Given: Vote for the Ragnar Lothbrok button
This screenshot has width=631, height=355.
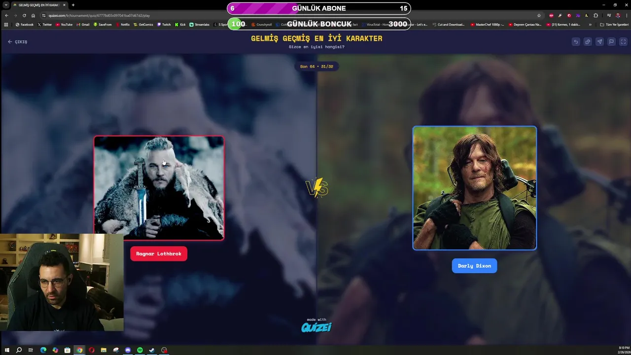Looking at the screenshot, I should click(x=159, y=253).
